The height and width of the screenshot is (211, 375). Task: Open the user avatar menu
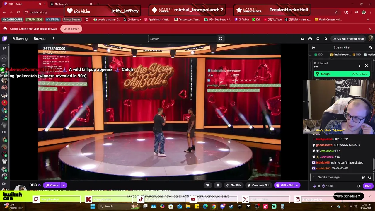(x=370, y=39)
